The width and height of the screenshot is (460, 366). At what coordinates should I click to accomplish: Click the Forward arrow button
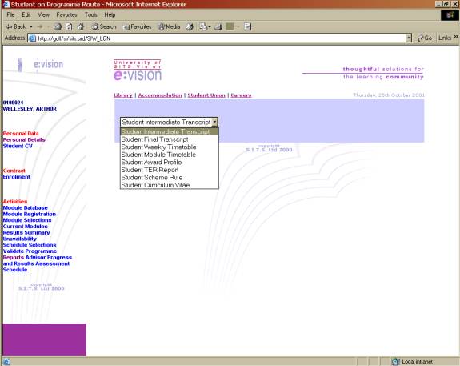[x=40, y=26]
